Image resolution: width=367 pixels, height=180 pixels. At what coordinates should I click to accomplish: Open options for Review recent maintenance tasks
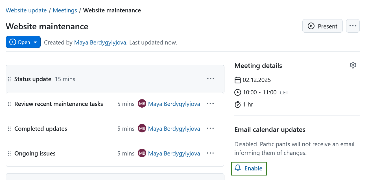point(210,104)
